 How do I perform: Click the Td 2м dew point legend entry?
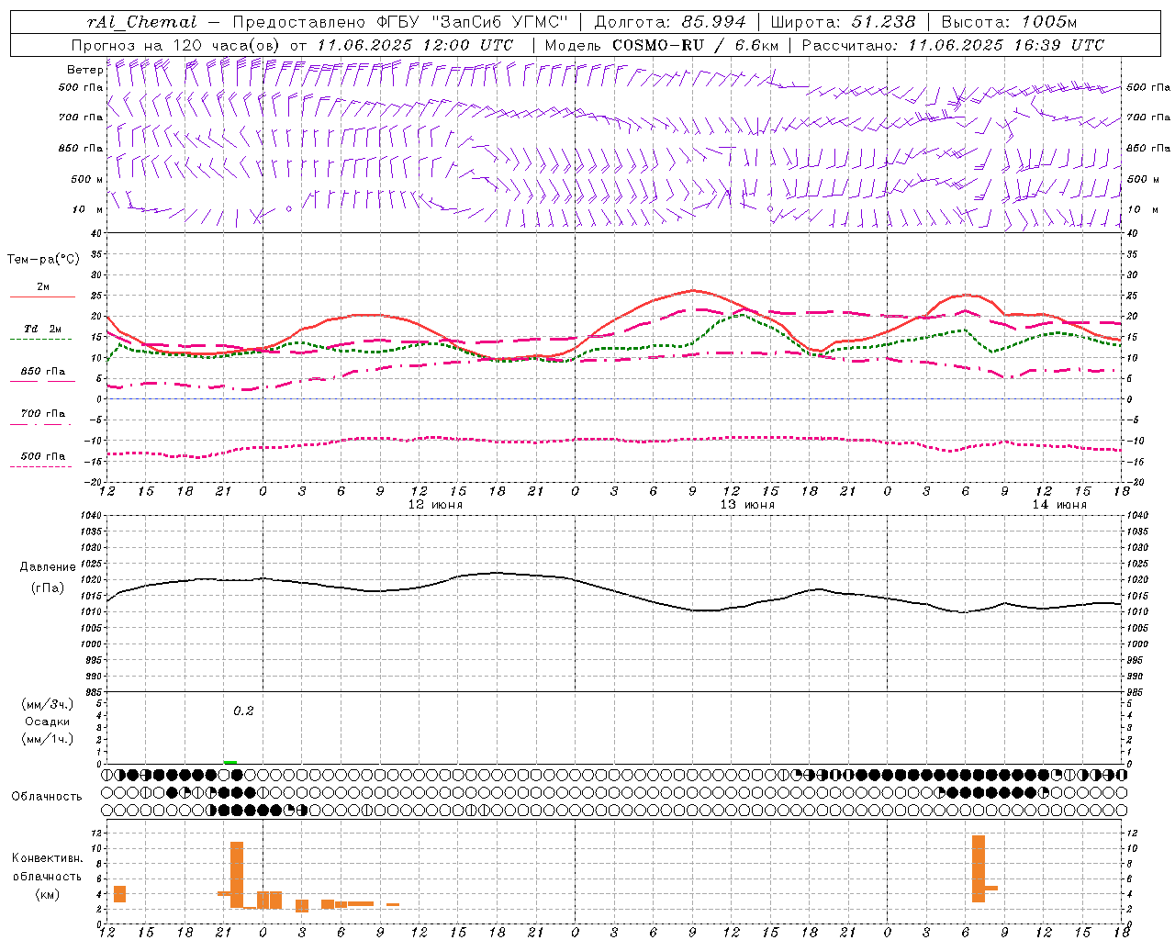point(42,329)
